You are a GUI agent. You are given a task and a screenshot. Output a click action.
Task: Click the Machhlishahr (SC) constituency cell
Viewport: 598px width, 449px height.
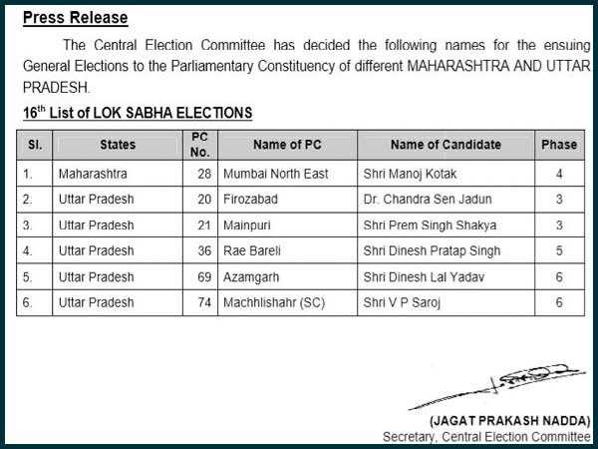274,301
